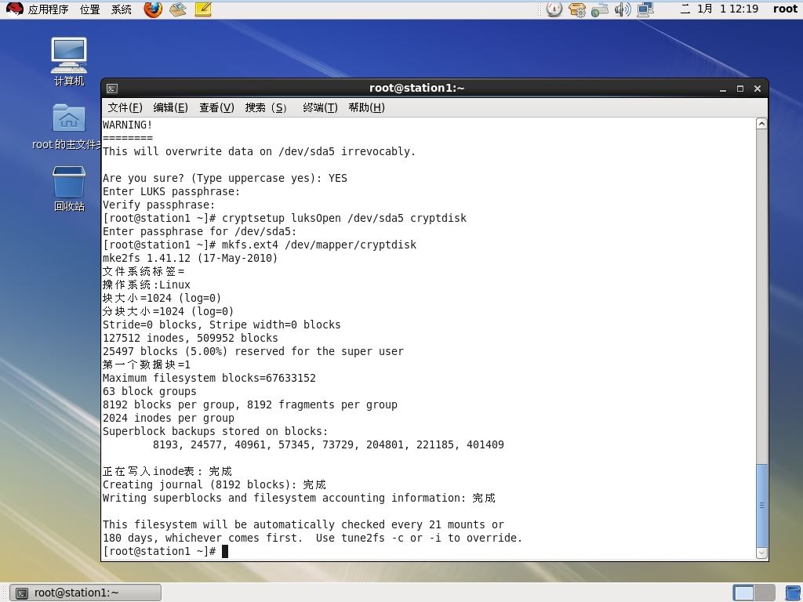Click the terminal prompt at the cursor
This screenshot has height=602, width=803.
(225, 551)
